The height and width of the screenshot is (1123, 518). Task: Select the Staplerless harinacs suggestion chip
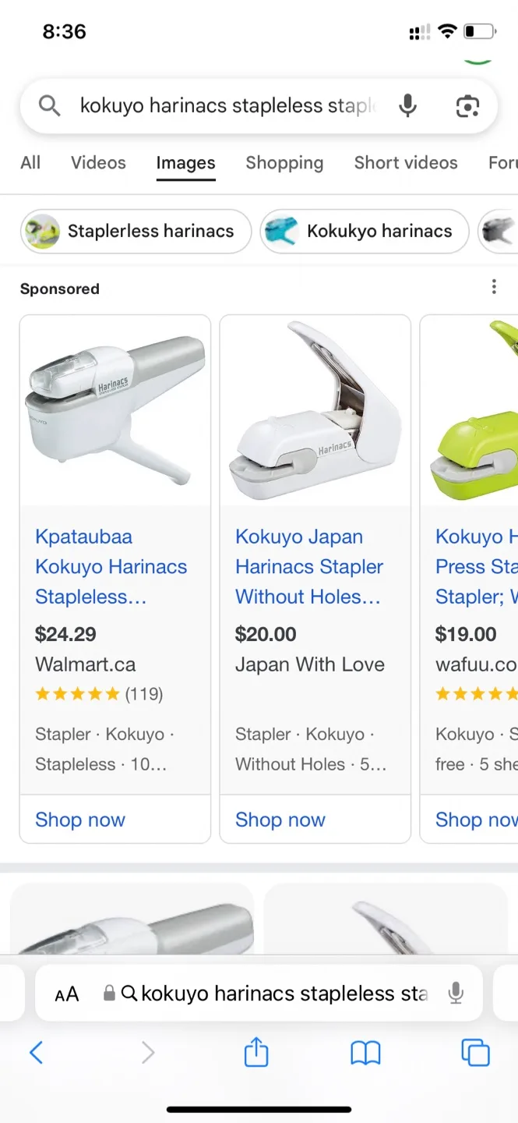pos(135,231)
